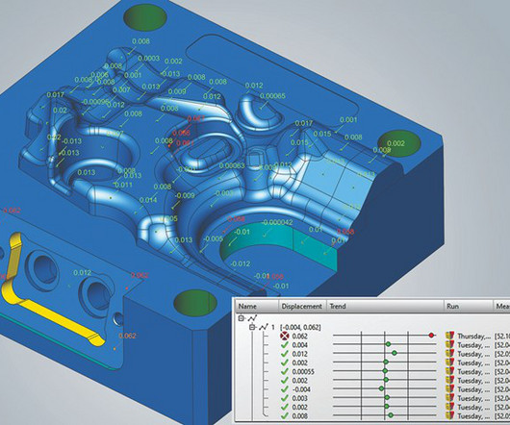The width and height of the screenshot is (510, 425).
Task: Click the run icon in the Thursday row
Action: 450,336
